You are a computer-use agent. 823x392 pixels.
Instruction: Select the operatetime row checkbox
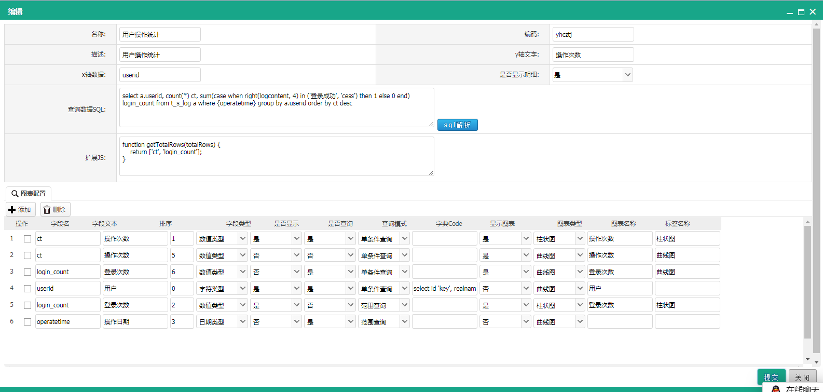[28, 322]
